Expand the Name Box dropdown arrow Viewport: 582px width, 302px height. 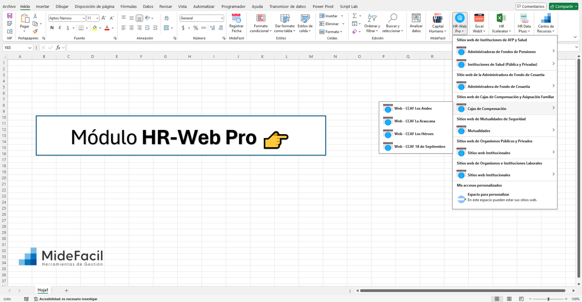30,47
